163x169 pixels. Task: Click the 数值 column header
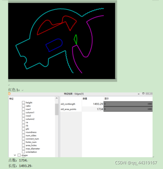pos(85,99)
